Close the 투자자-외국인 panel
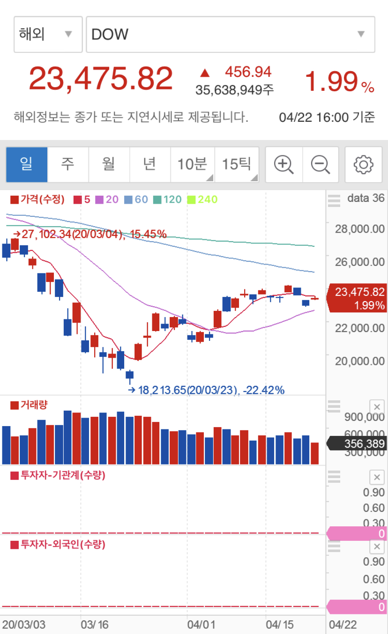This screenshot has width=388, height=634. point(377,546)
